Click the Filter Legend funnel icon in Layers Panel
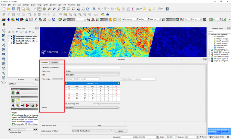Screen dimensions: 231x139 [x=17, y=32]
